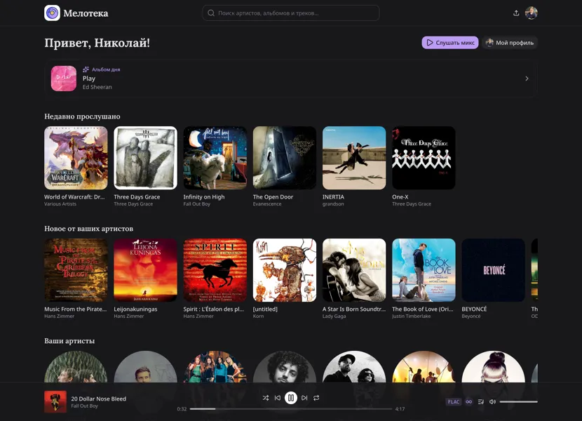Screen dimensions: 582x421
Task: Expand the Play album of the day row
Action: (527, 78)
